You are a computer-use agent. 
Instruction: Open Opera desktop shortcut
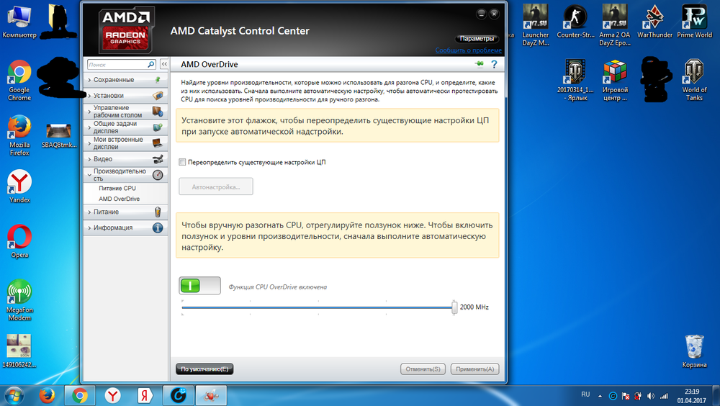[x=19, y=241]
